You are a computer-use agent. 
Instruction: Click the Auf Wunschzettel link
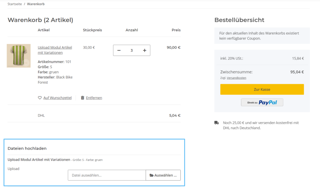57,98
